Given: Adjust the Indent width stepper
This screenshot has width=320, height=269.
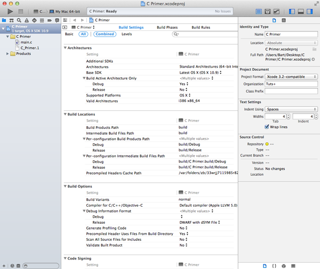Looking at the screenshot, I should [316, 116].
